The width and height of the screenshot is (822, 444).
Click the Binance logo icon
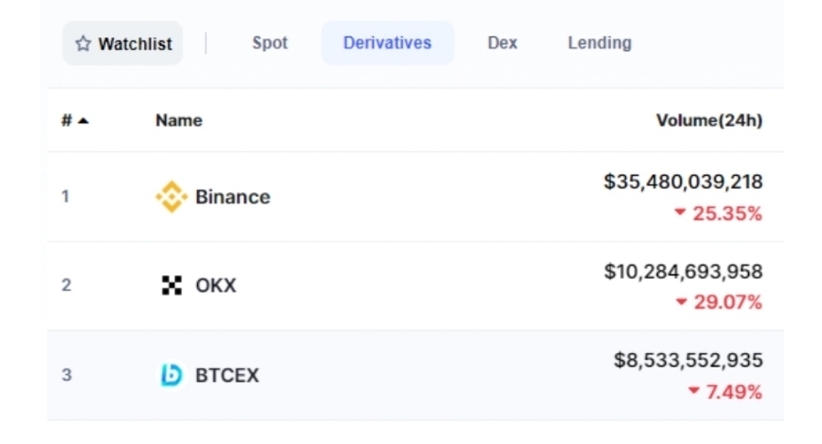(172, 197)
